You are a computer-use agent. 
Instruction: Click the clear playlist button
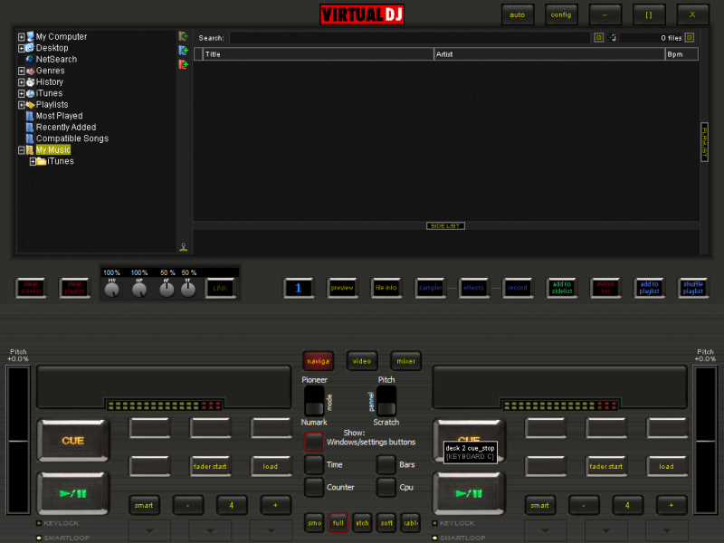[x=74, y=288]
